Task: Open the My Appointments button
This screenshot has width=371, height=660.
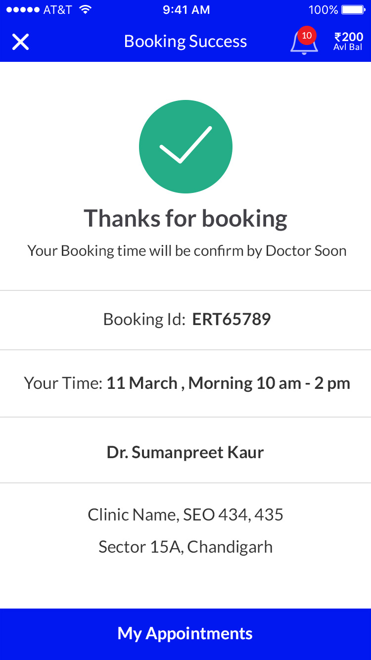Action: click(x=185, y=634)
